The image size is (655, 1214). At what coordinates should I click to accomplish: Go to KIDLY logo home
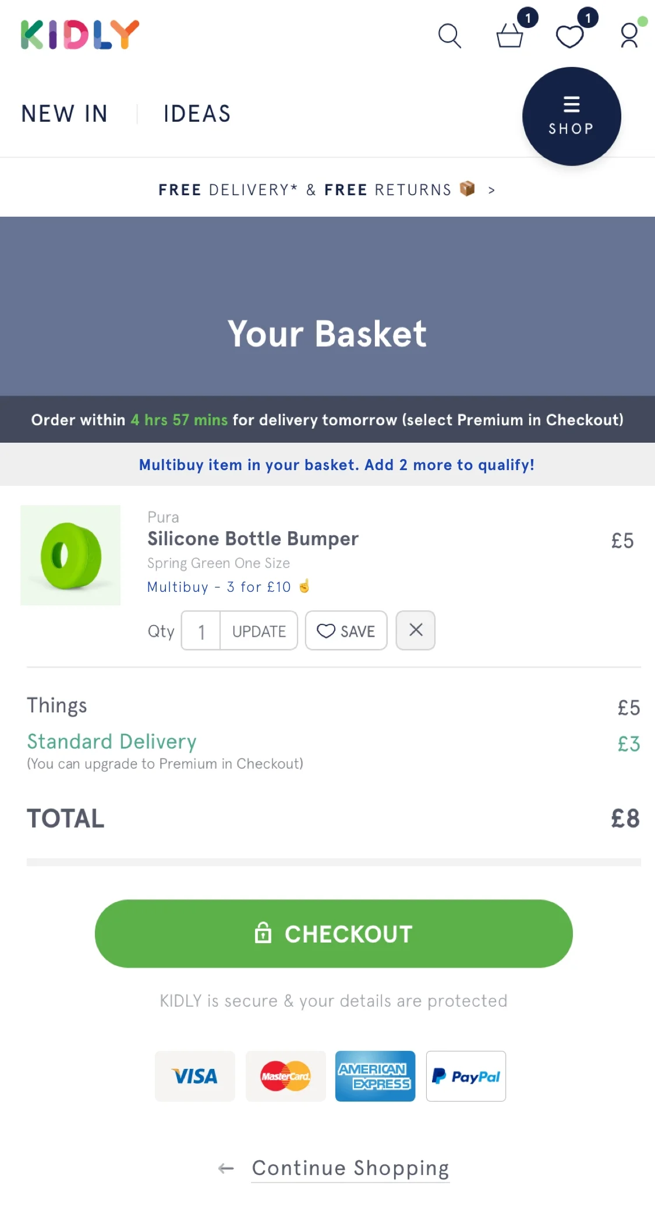tap(80, 34)
